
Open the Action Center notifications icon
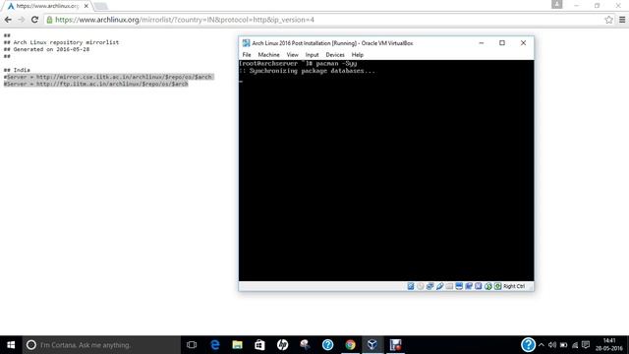point(586,345)
